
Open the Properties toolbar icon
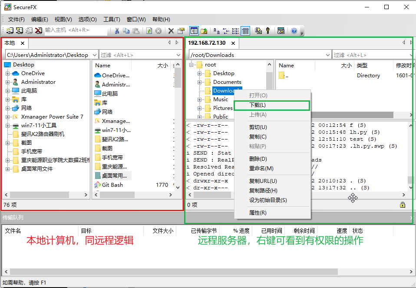pyautogui.click(x=181, y=31)
